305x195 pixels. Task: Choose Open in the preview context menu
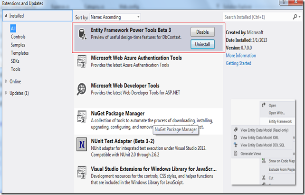272,106
